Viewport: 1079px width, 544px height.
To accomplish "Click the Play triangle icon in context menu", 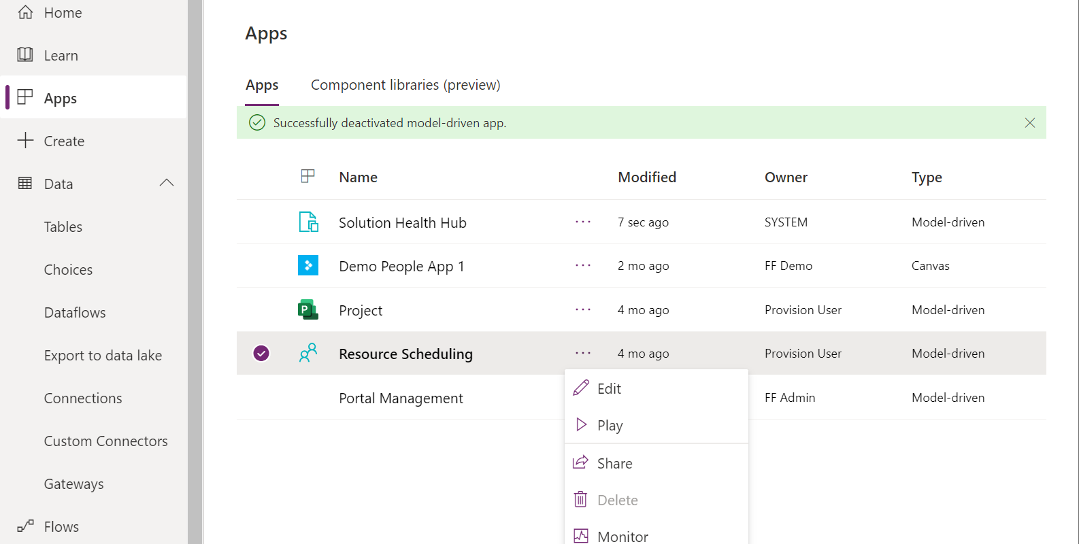I will coord(581,425).
